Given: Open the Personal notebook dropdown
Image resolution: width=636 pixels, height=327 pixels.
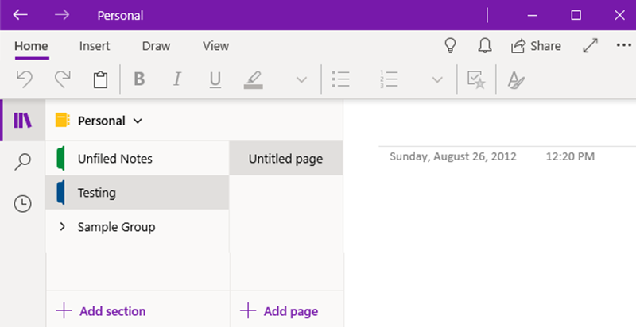Looking at the screenshot, I should coord(110,121).
